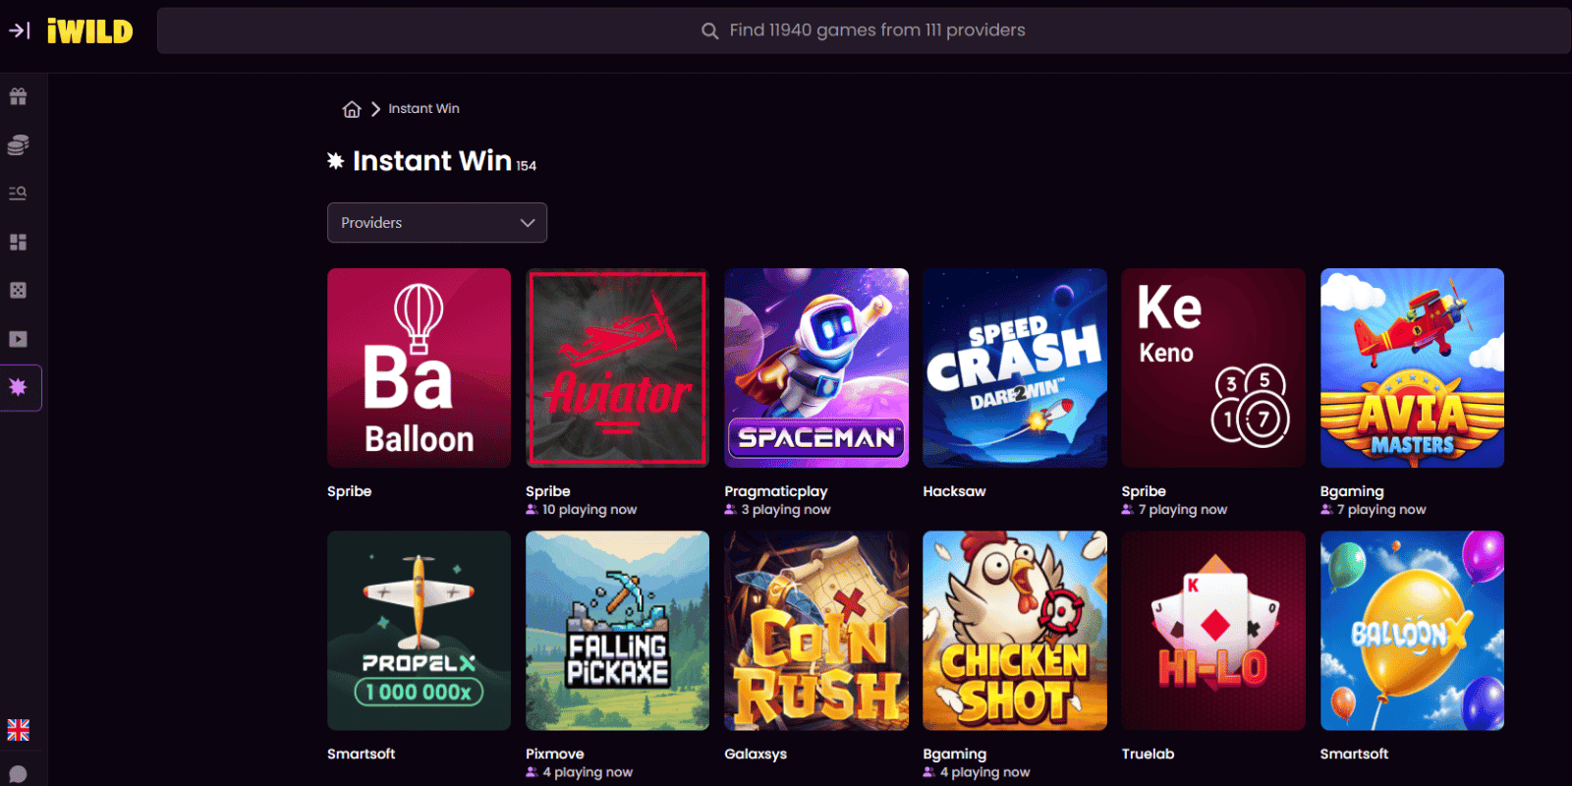Go to home via breadcrumb house icon
This screenshot has height=786, width=1572.
(352, 109)
